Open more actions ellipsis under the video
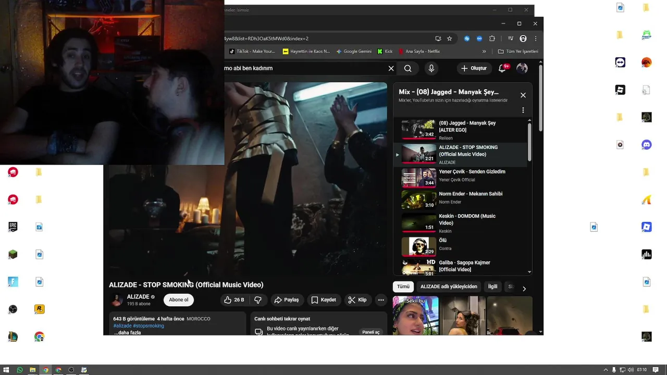667x375 pixels. [381, 300]
